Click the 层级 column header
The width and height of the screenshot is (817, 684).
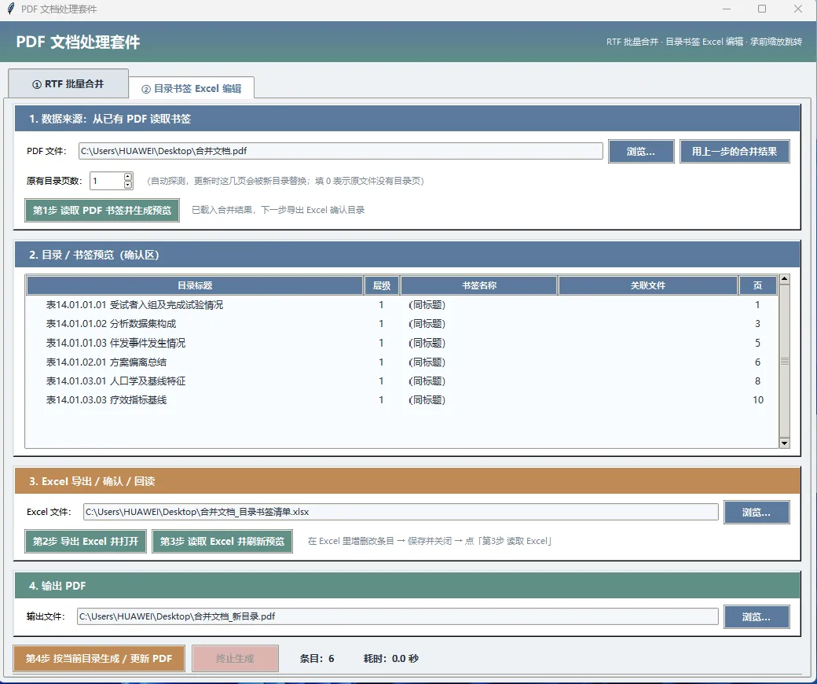(382, 285)
